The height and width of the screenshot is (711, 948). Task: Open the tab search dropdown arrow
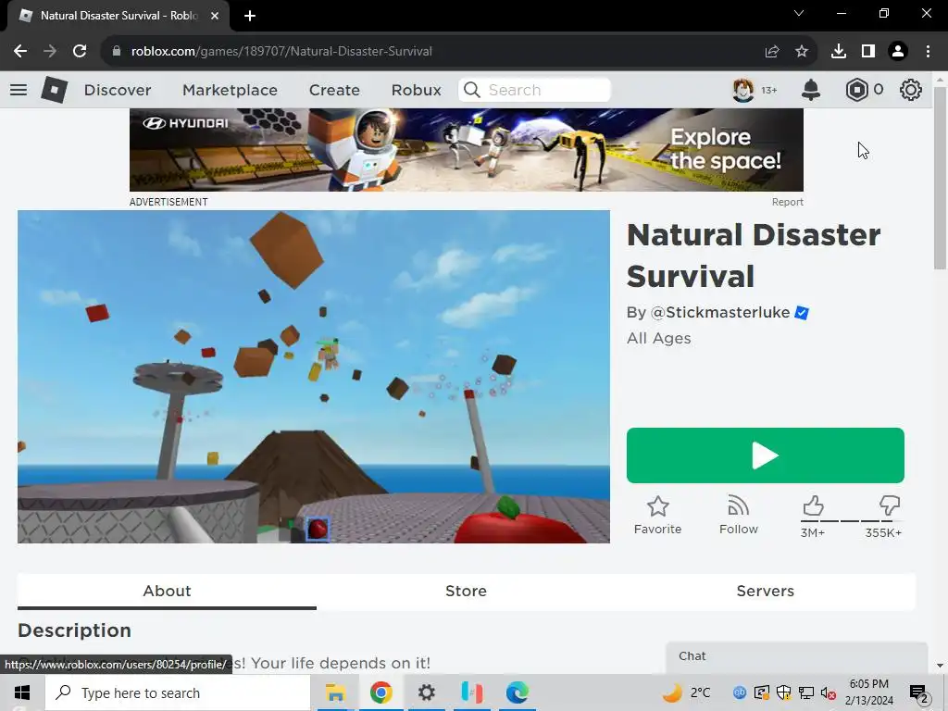pos(799,13)
